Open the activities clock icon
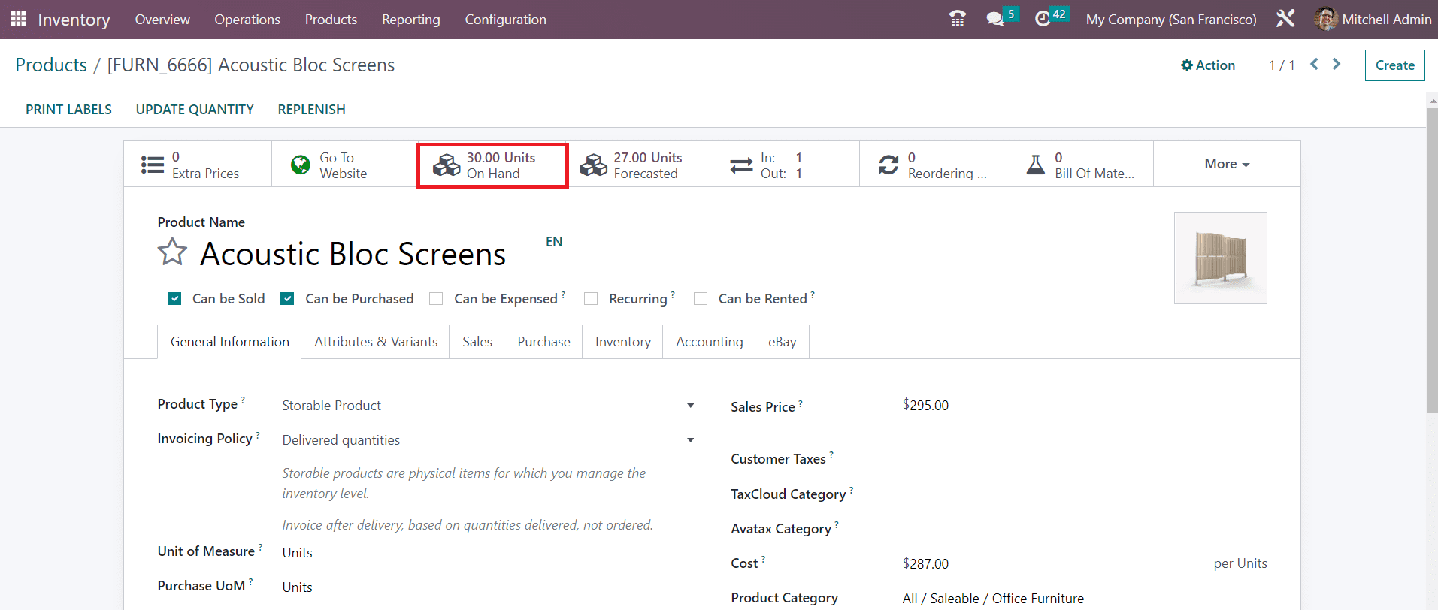Screen dimensions: 1438x610 1043,19
